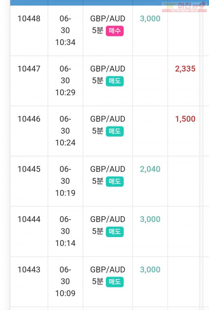This screenshot has height=310, width=209.
Task: Select order number 10448
Action: click(29, 18)
